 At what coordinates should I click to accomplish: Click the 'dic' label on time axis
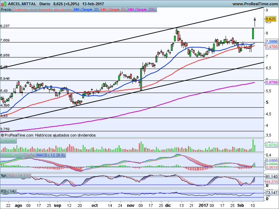pyautogui.click(x=168, y=206)
